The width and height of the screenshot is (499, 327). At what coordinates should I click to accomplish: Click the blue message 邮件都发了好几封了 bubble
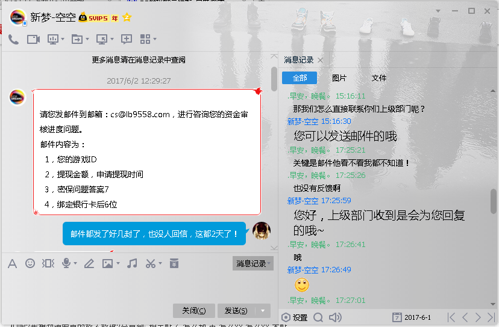click(x=154, y=234)
